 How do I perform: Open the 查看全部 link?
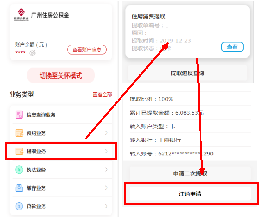pyautogui.click(x=102, y=94)
